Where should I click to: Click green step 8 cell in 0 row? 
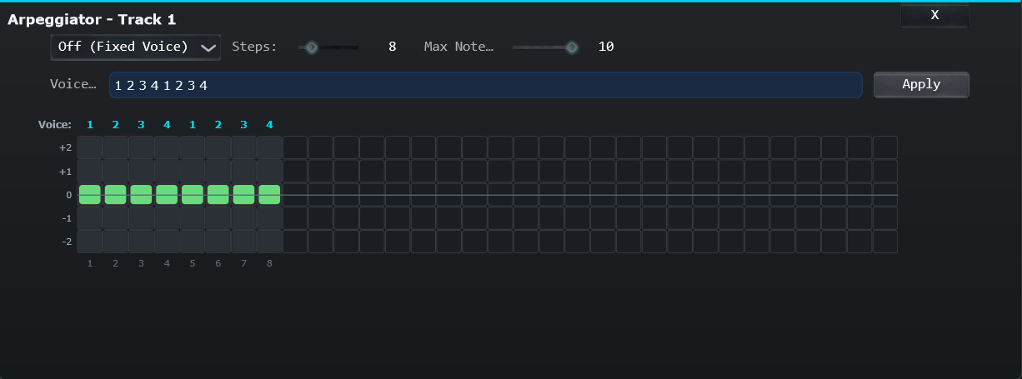269,194
